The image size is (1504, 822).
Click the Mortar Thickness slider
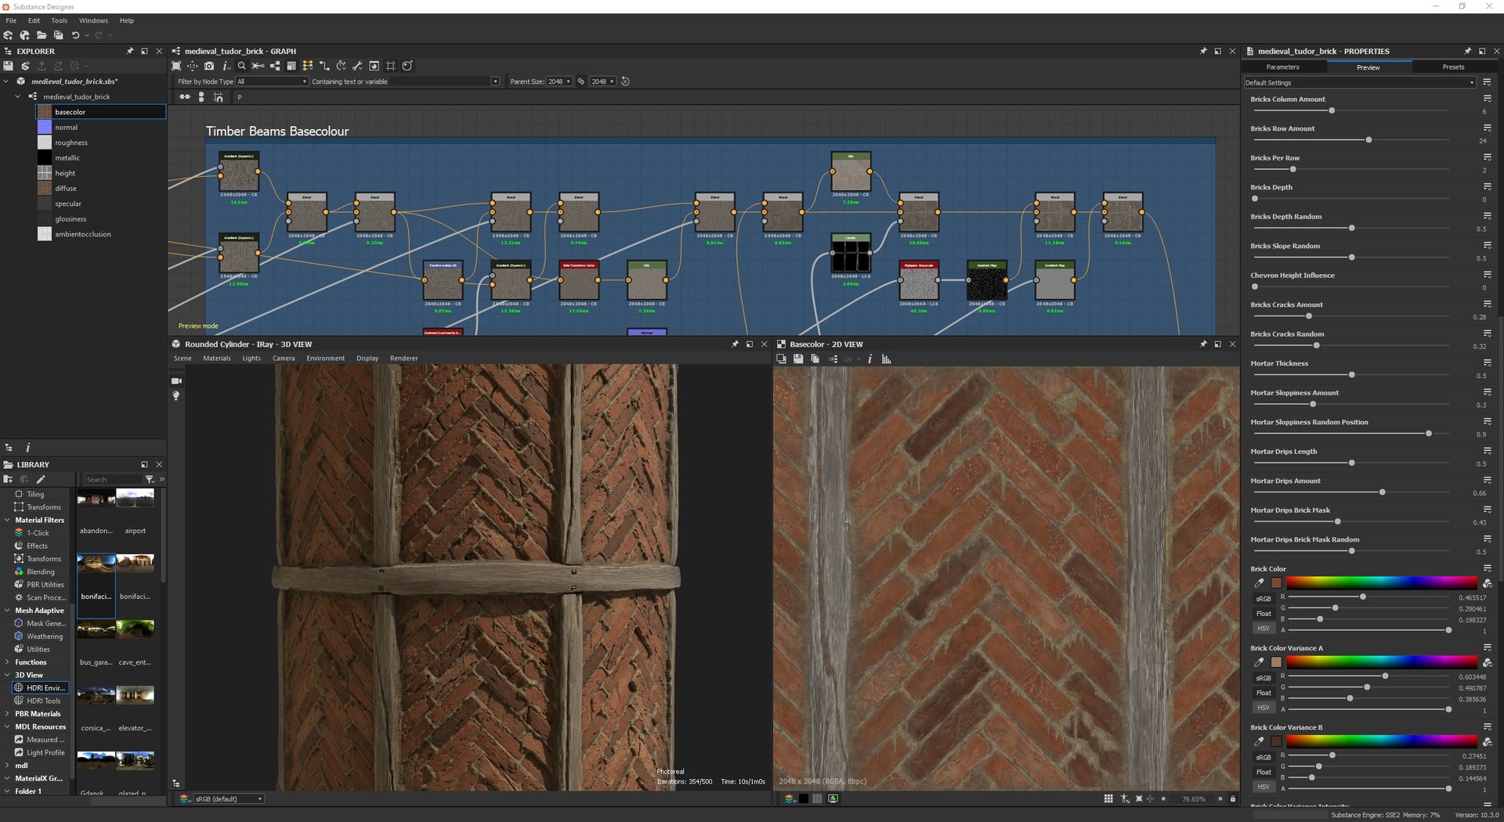1351,375
